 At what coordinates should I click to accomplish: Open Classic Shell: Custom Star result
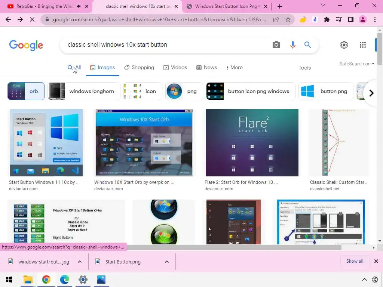[x=338, y=182]
